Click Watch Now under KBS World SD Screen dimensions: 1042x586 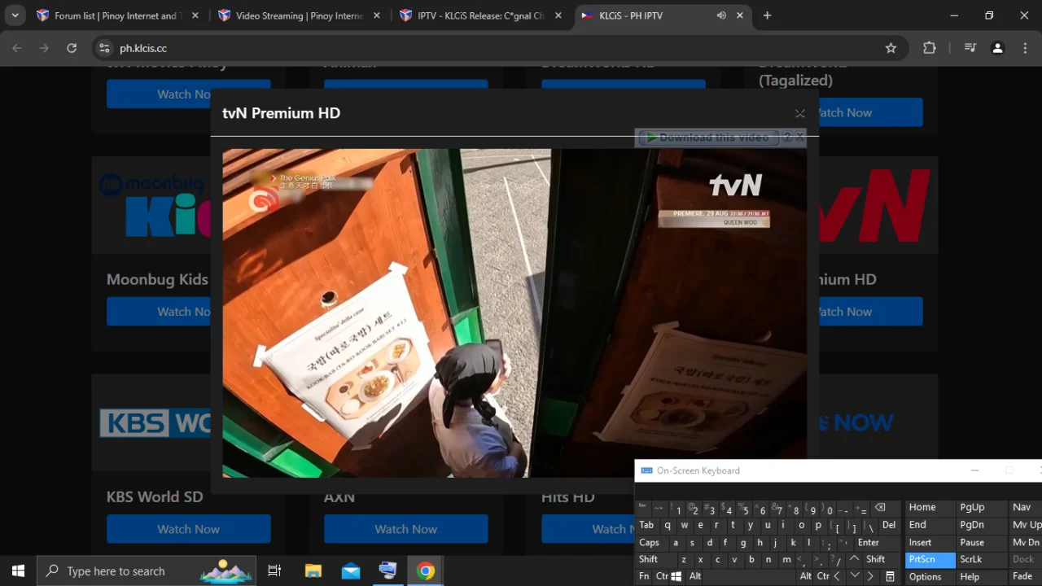[188, 529]
